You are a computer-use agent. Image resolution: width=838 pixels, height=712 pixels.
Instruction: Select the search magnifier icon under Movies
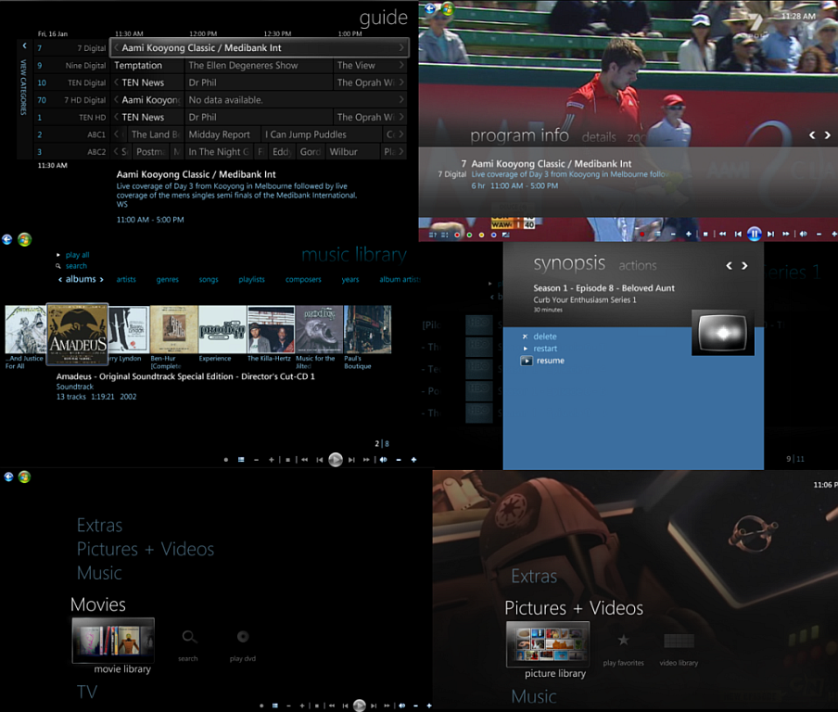[188, 638]
